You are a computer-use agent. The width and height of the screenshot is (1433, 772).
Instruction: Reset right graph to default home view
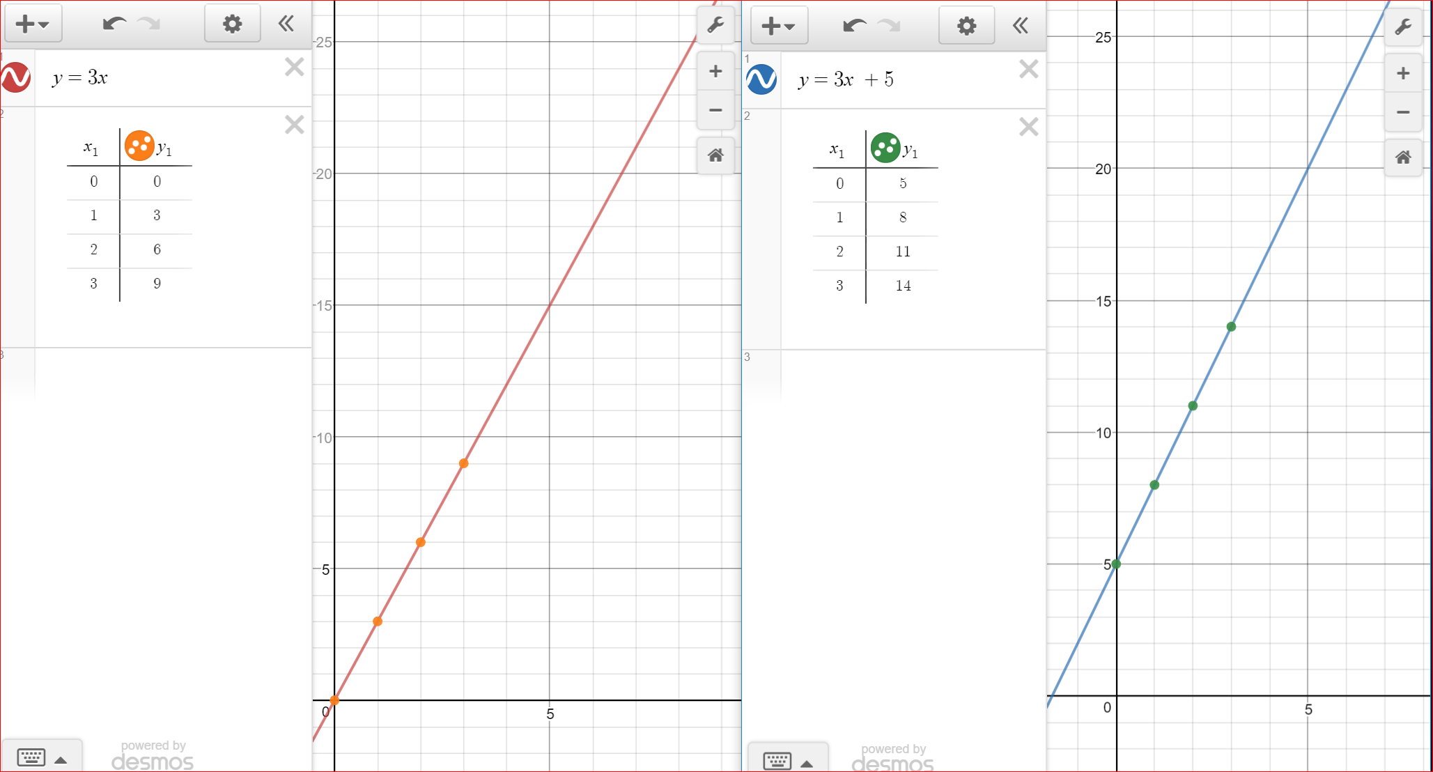[x=1403, y=157]
